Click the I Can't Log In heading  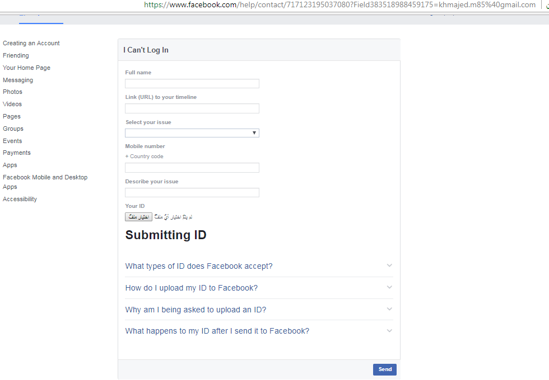click(146, 50)
